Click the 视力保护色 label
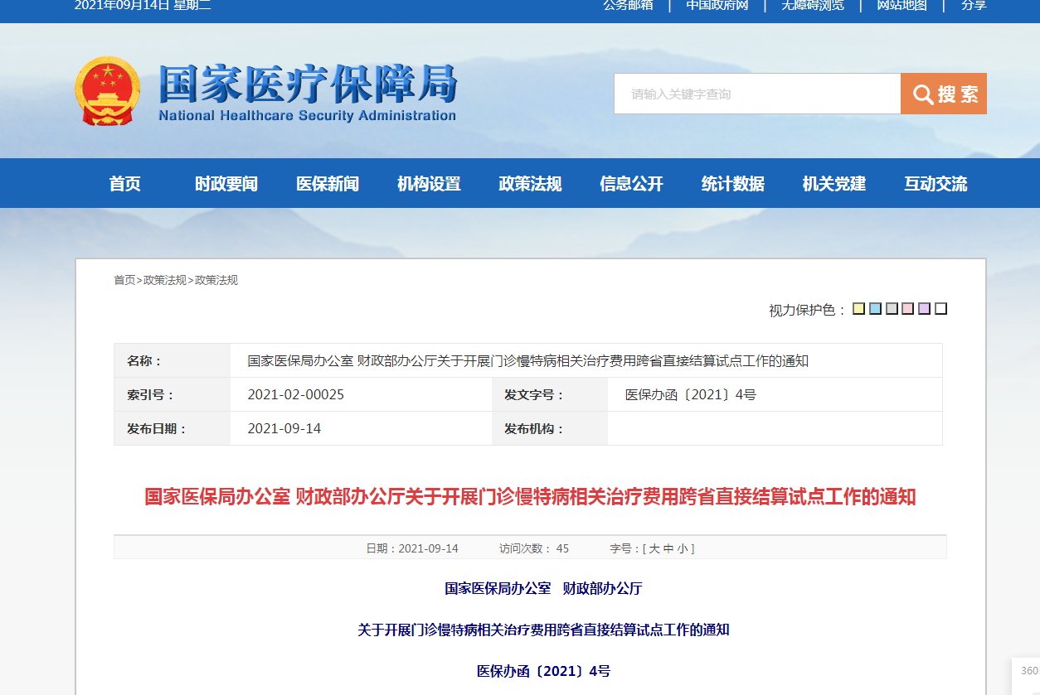1040x695 pixels. coord(808,310)
